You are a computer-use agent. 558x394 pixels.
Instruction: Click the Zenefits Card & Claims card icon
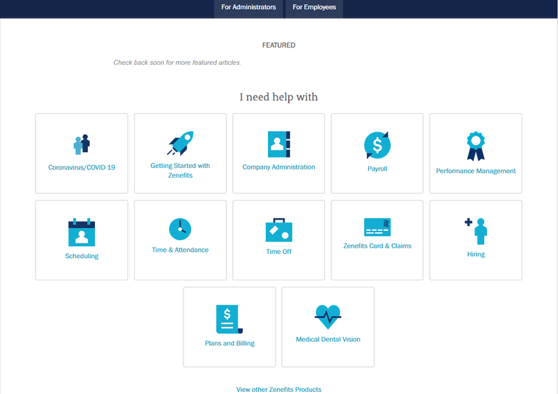click(377, 227)
